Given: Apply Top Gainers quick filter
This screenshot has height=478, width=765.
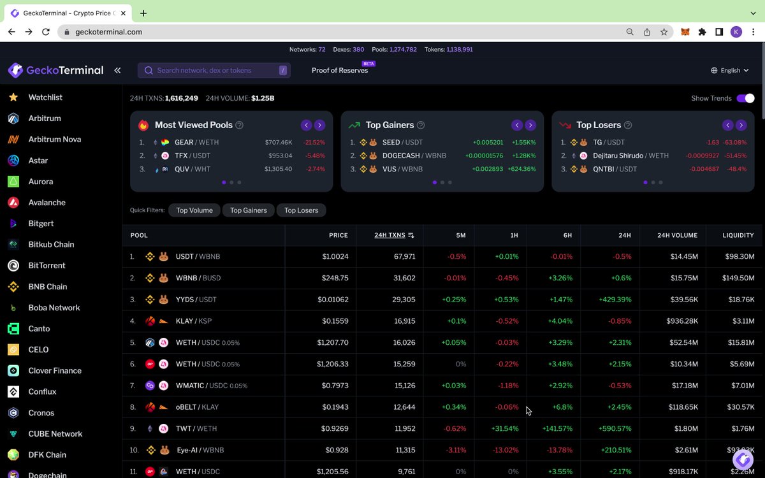Looking at the screenshot, I should tap(249, 210).
